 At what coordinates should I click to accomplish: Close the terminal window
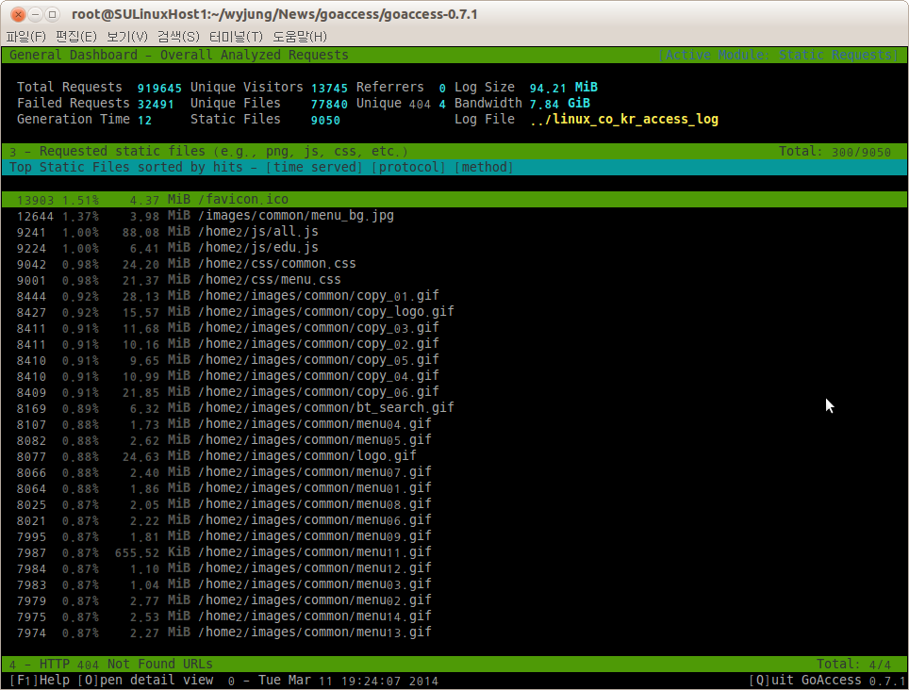tap(18, 14)
